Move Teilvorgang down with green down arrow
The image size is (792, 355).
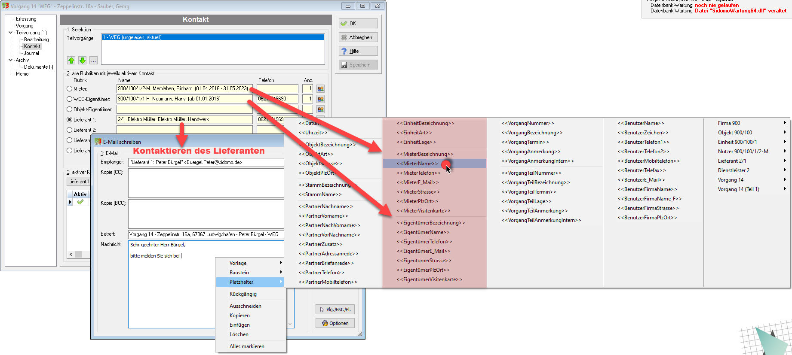tap(83, 61)
